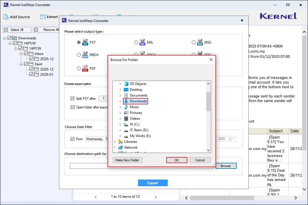The image size is (308, 205).
Task: Select the EML output format icon
Action: pos(143,42)
